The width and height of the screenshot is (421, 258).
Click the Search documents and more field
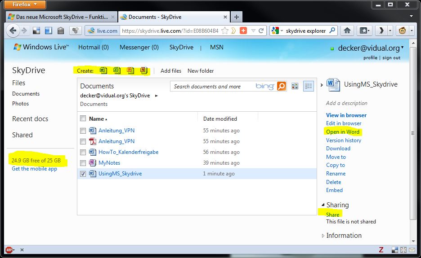pyautogui.click(x=212, y=86)
